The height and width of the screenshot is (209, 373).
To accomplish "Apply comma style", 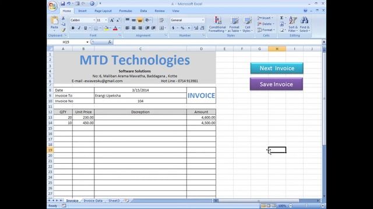I will pyautogui.click(x=189, y=28).
